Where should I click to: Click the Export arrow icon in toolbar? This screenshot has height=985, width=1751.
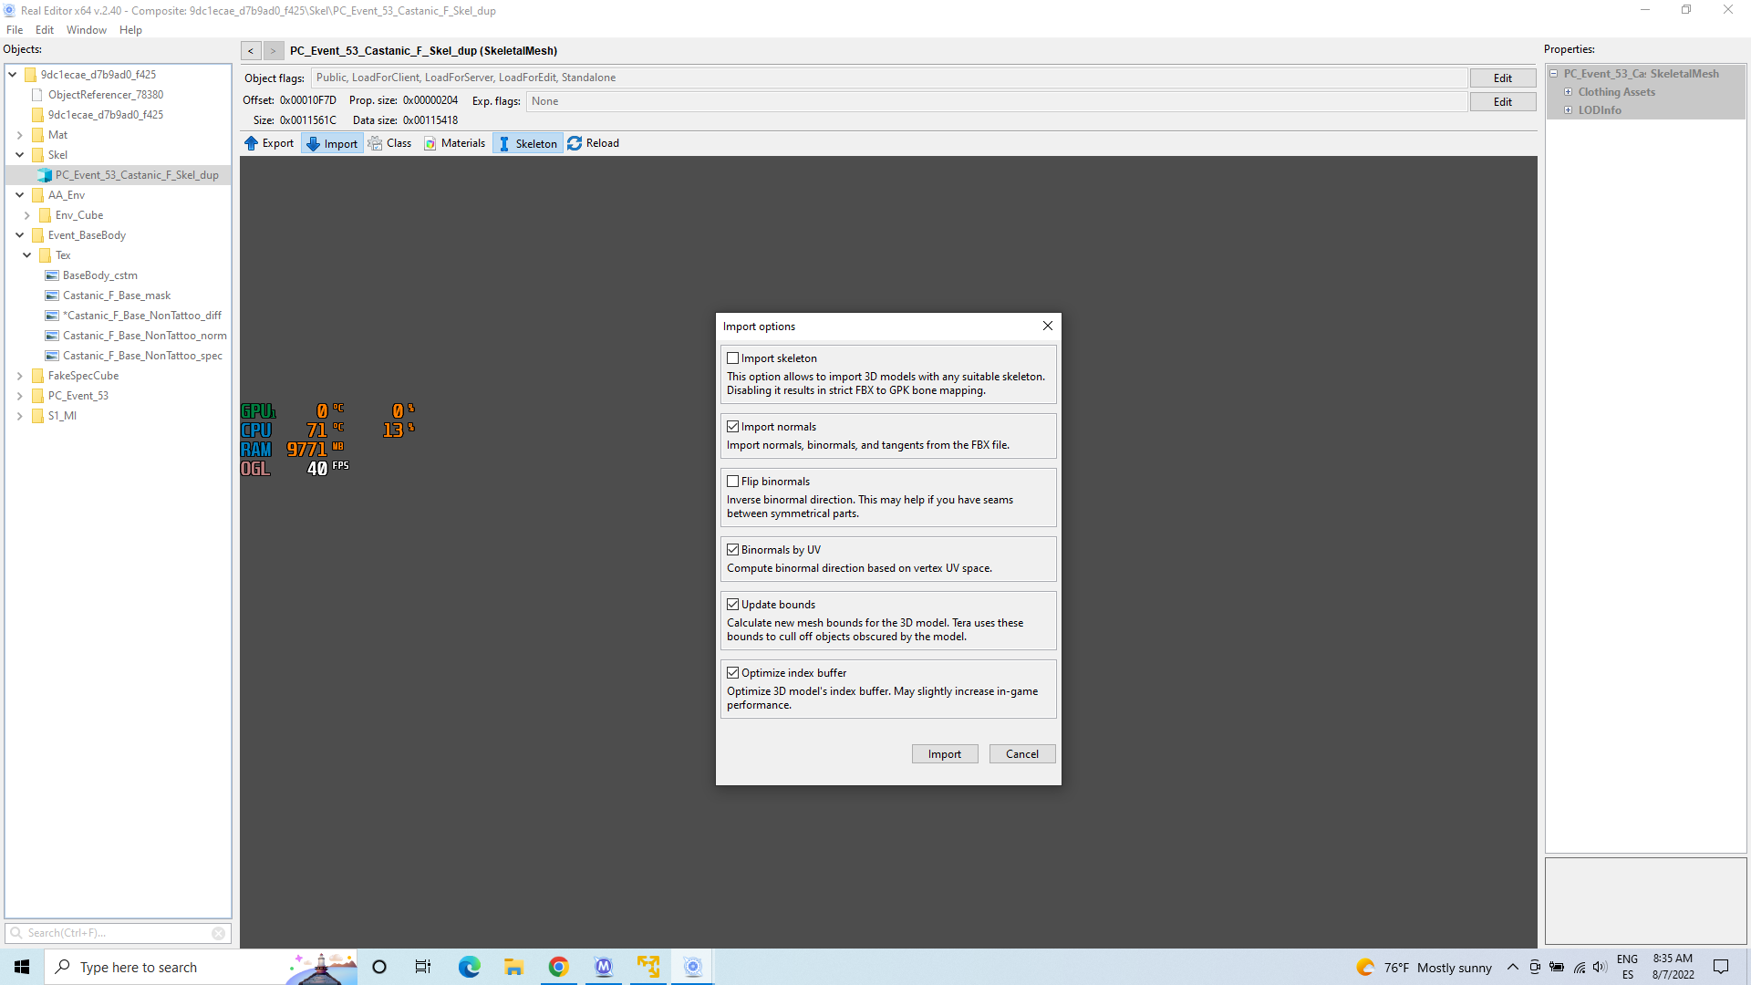coord(252,143)
